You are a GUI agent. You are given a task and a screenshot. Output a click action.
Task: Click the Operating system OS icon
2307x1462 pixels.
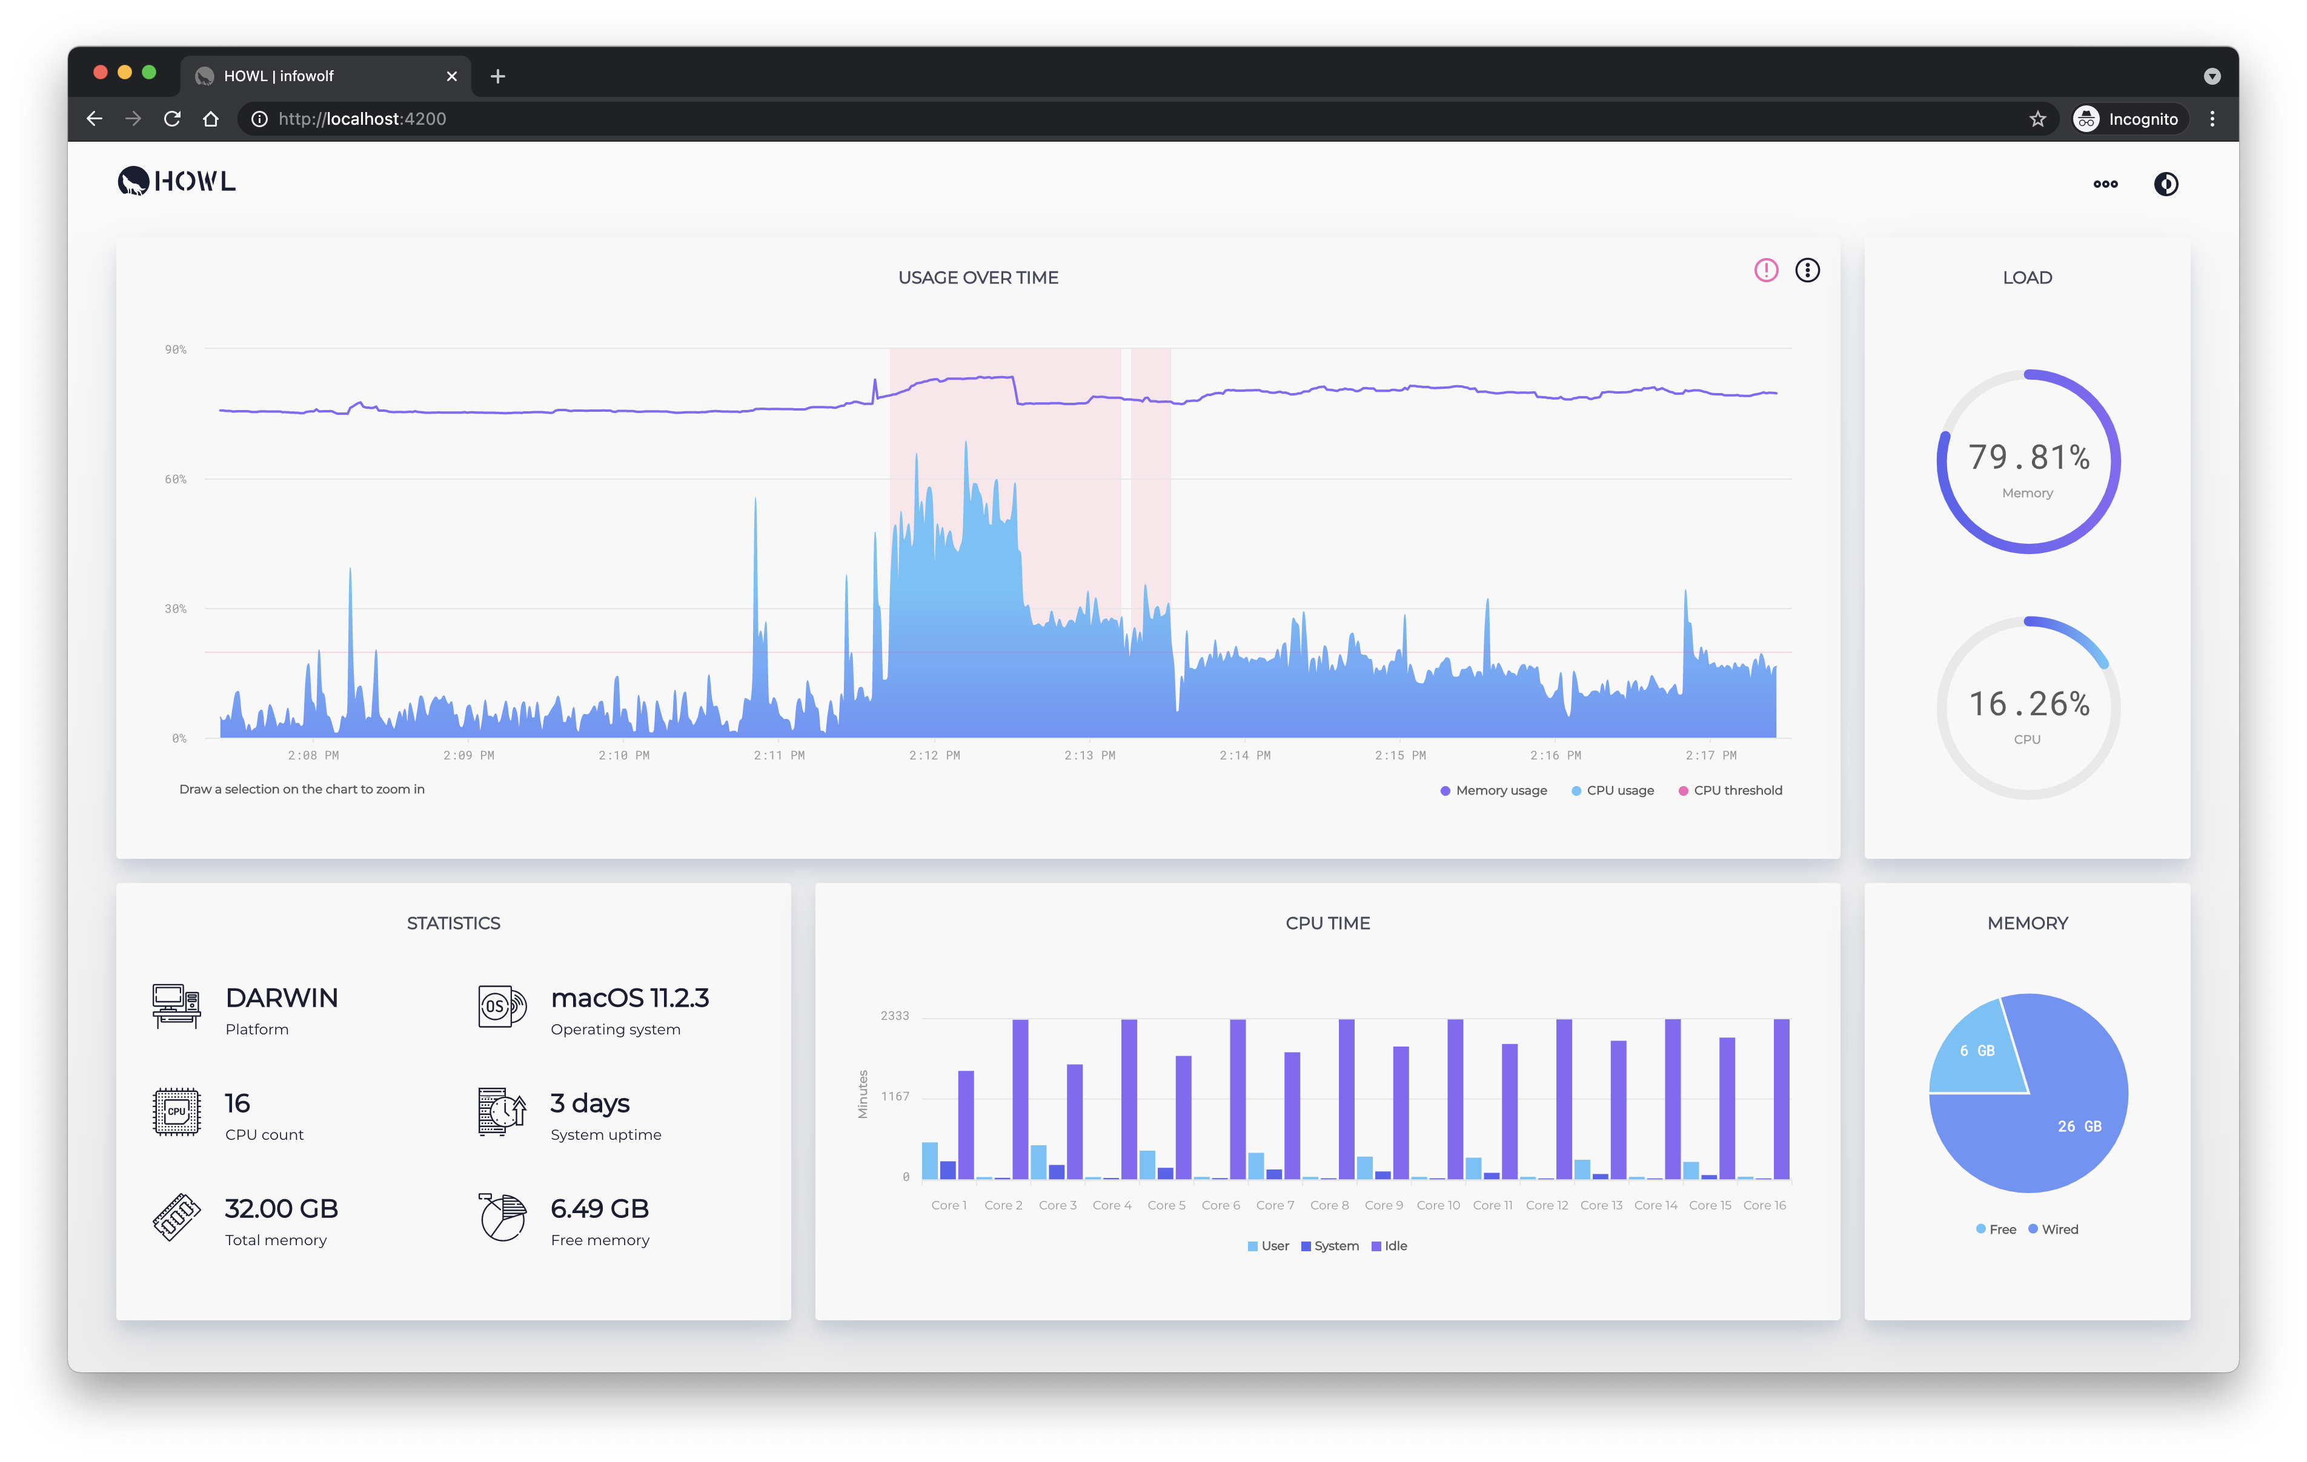coord(502,1007)
